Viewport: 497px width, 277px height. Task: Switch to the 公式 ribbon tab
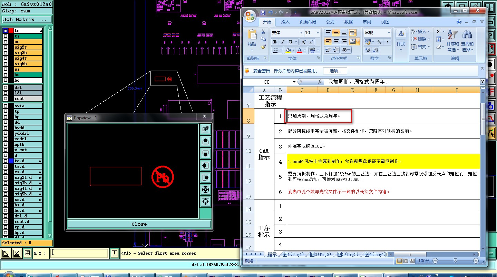330,22
